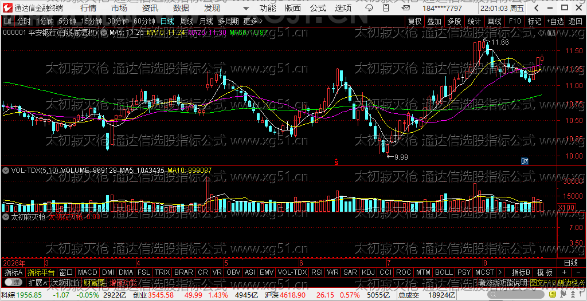
Task: Open the 市场 menu
Action: pos(119,8)
